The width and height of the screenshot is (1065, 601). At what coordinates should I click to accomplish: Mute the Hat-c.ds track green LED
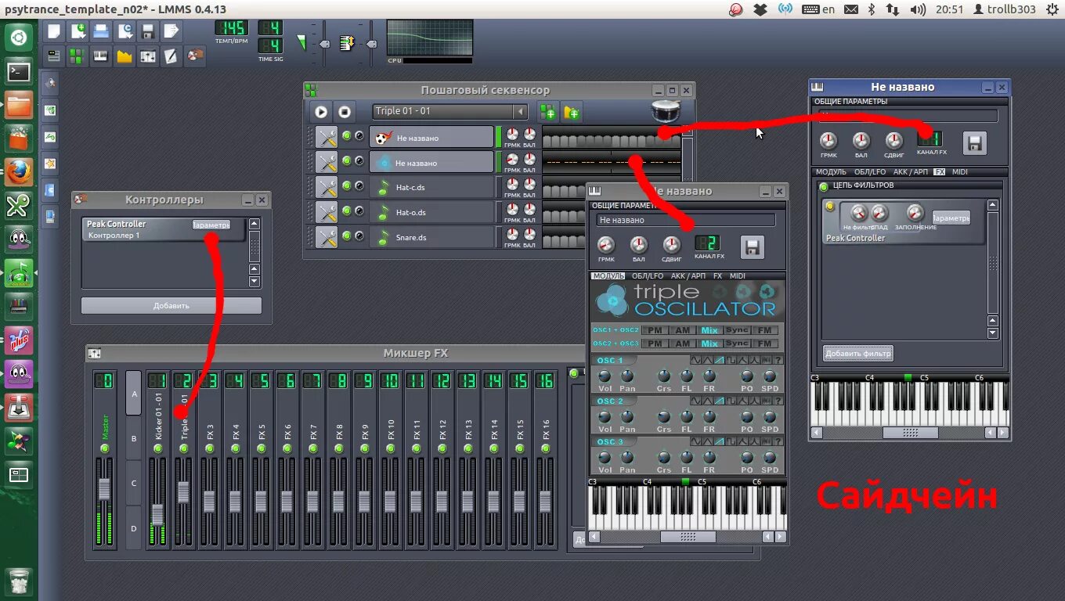[x=347, y=187]
